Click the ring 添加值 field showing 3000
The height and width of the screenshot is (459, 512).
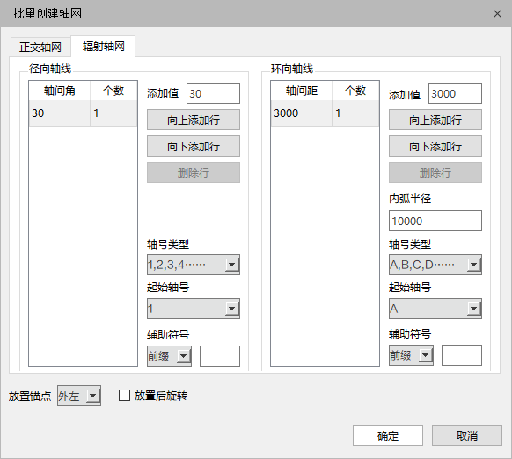[x=455, y=93]
